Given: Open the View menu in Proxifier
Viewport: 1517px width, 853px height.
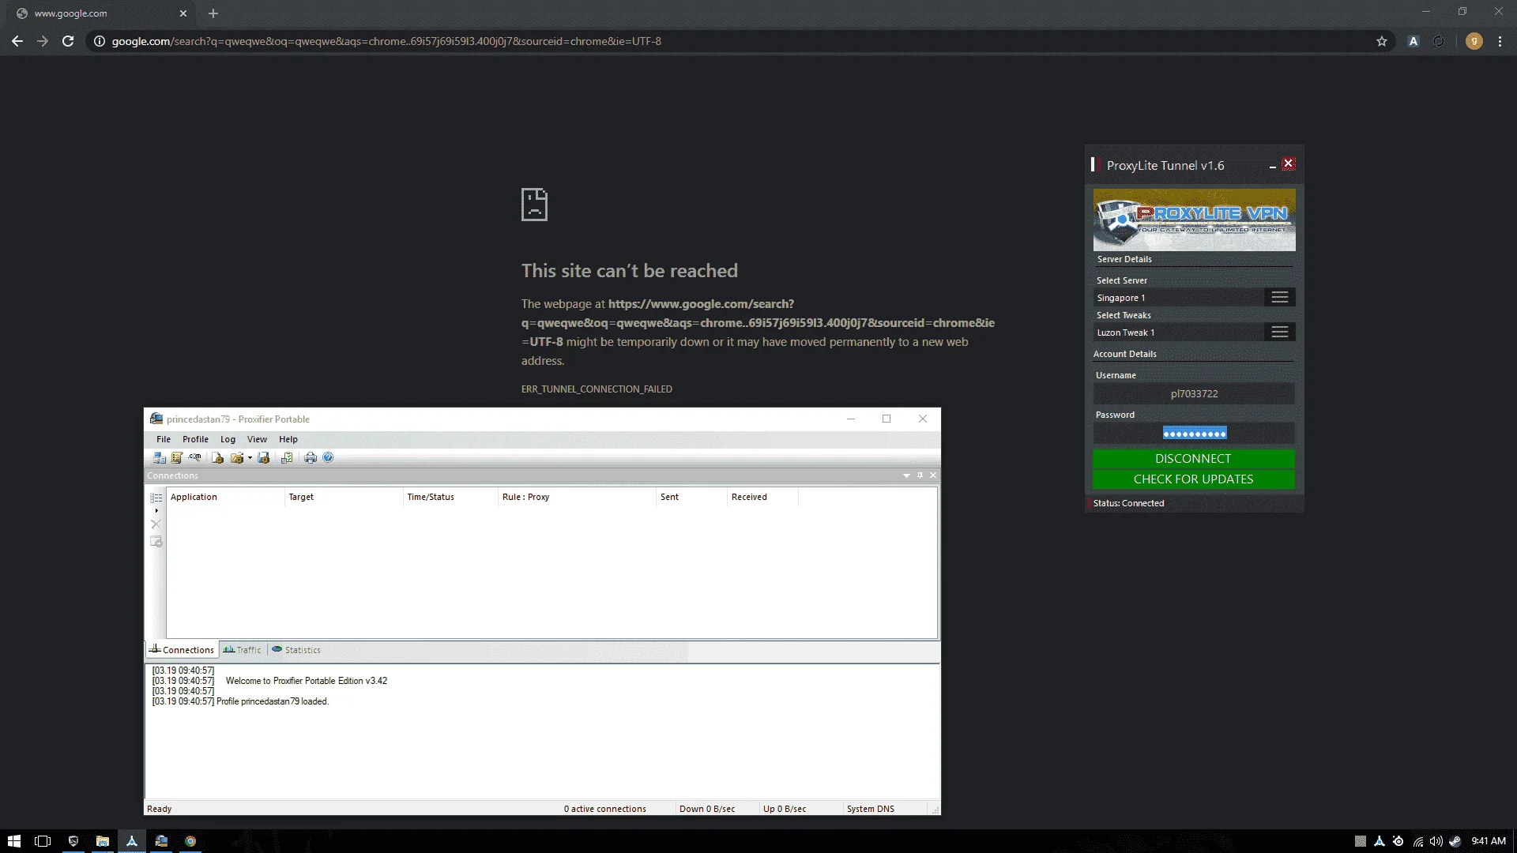Looking at the screenshot, I should click(257, 439).
